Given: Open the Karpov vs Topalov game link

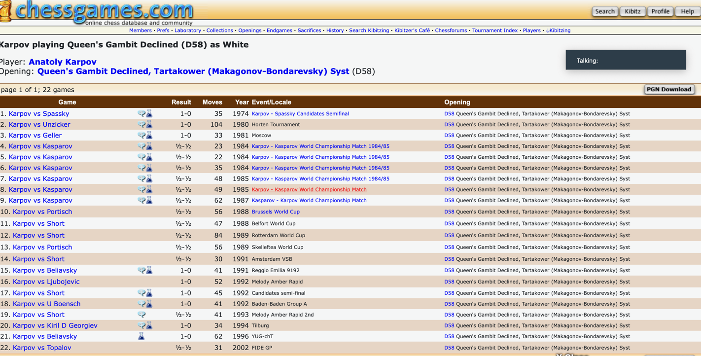Looking at the screenshot, I should coord(42,348).
